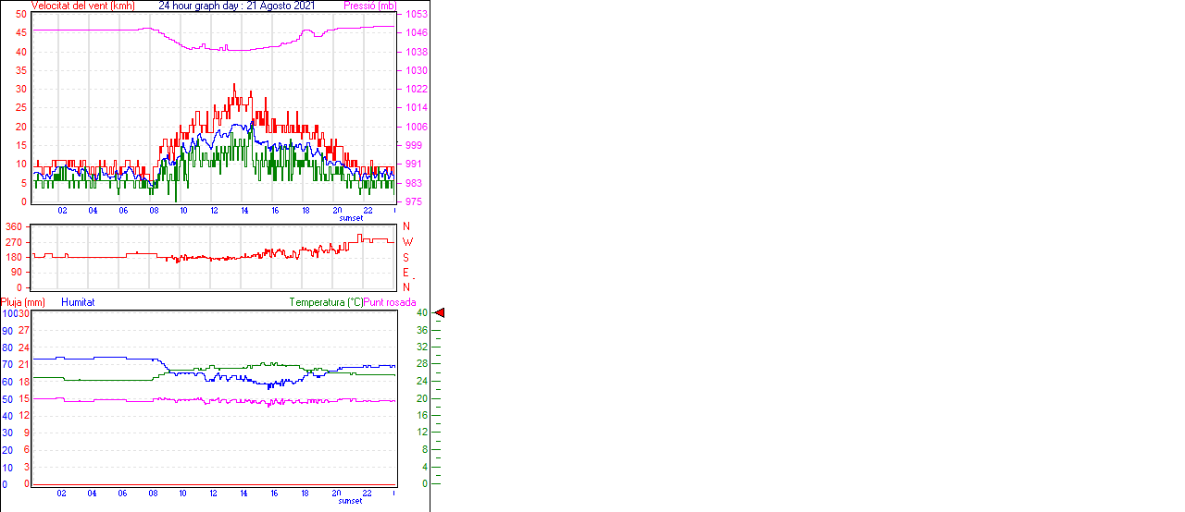Screen dimensions: 1185x512
Task: Click the 'sunset' label under the bottom humidity graph
Action: 351,501
